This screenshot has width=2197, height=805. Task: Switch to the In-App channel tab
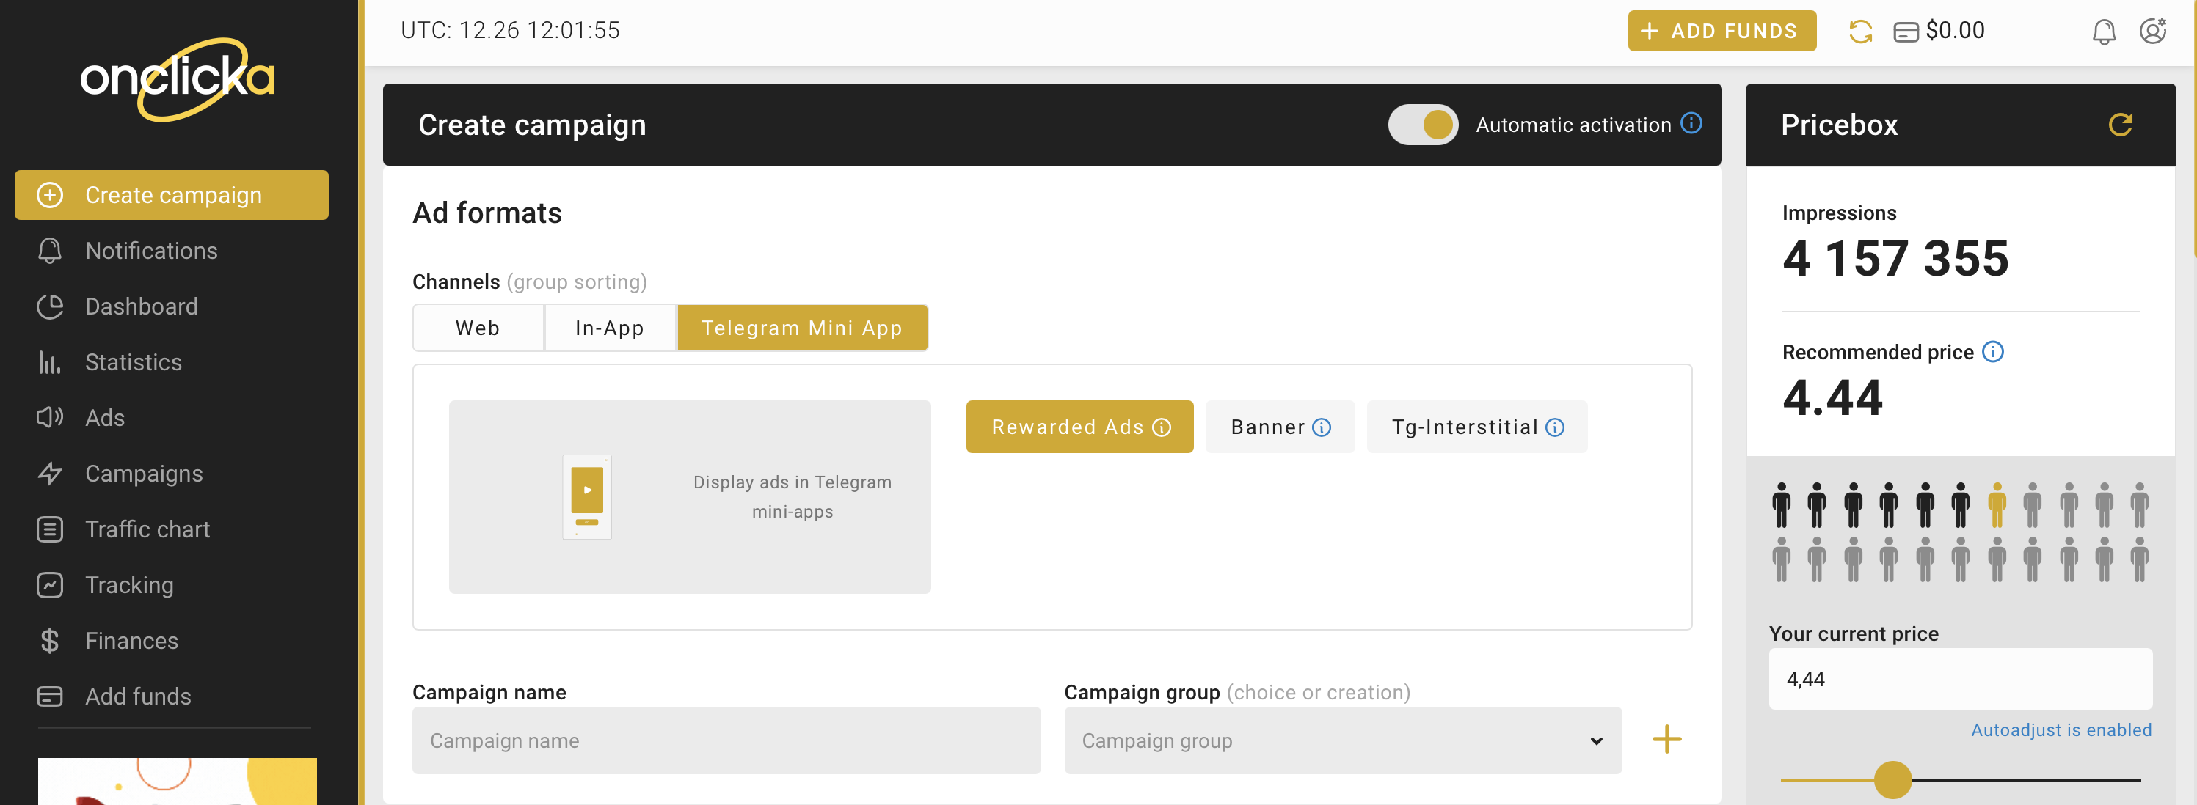pyautogui.click(x=610, y=328)
